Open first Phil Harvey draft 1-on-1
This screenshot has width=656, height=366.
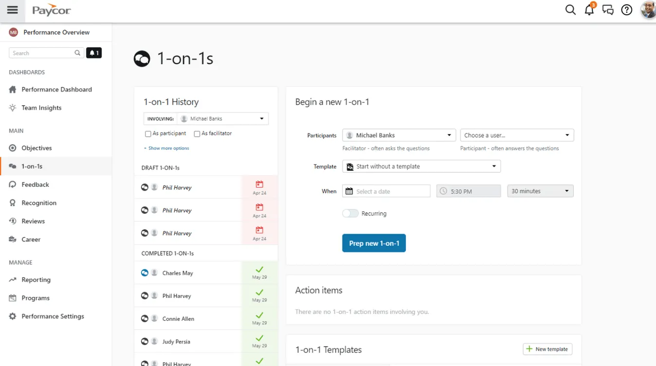pyautogui.click(x=187, y=187)
